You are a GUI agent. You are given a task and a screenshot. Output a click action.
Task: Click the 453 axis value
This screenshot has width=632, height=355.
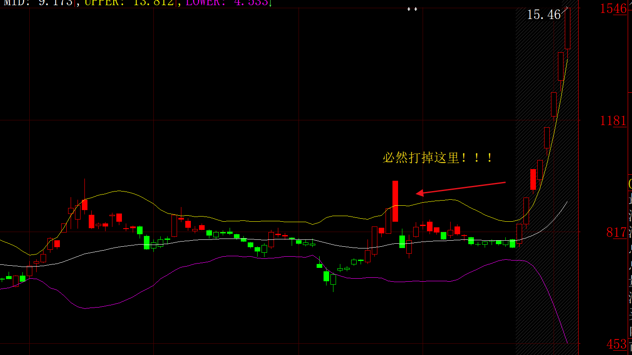(x=616, y=344)
